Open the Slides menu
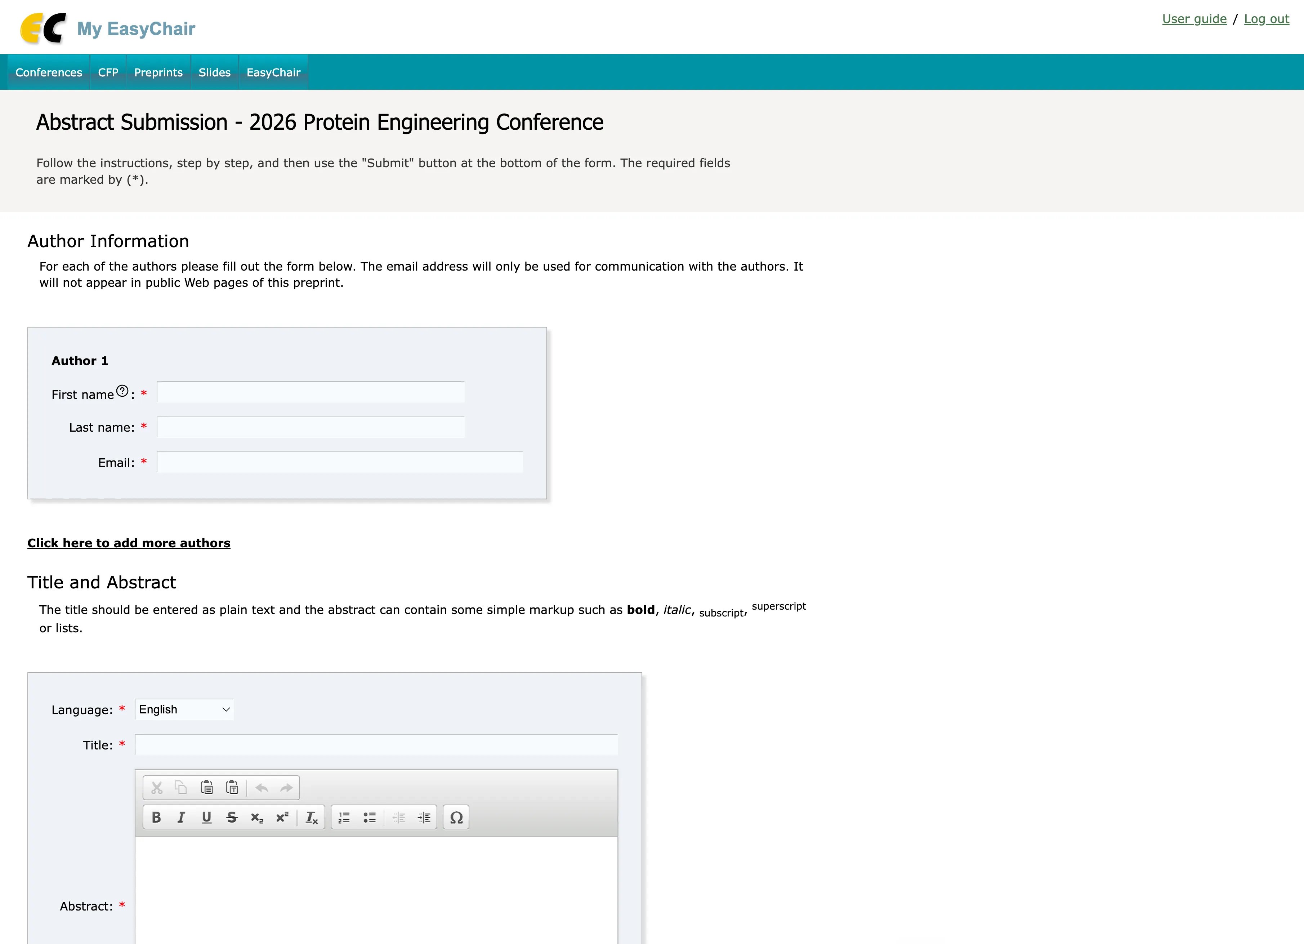The height and width of the screenshot is (944, 1304). [x=214, y=72]
